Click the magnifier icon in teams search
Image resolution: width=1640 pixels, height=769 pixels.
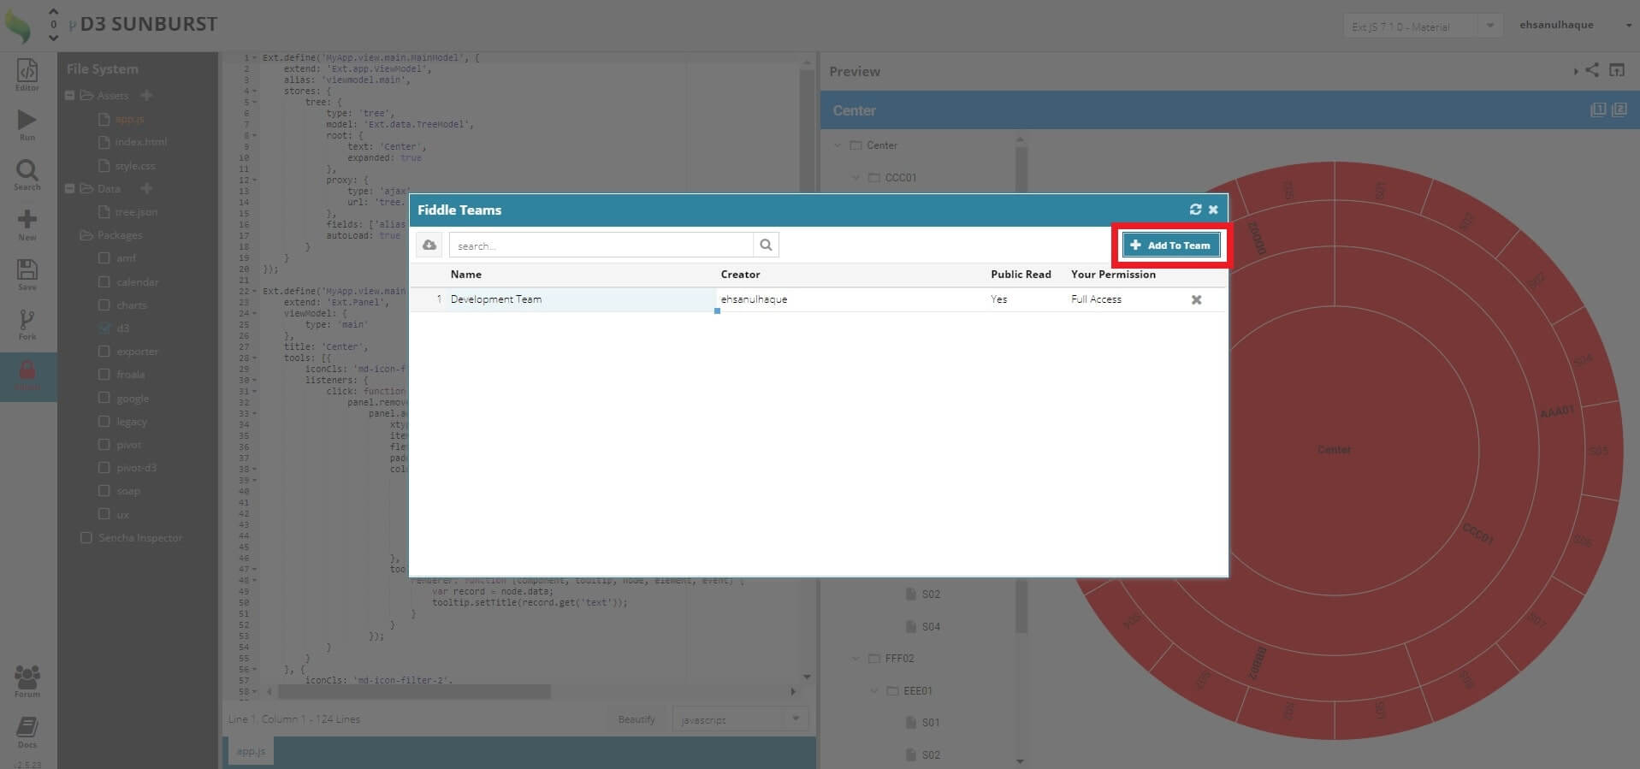(x=766, y=245)
